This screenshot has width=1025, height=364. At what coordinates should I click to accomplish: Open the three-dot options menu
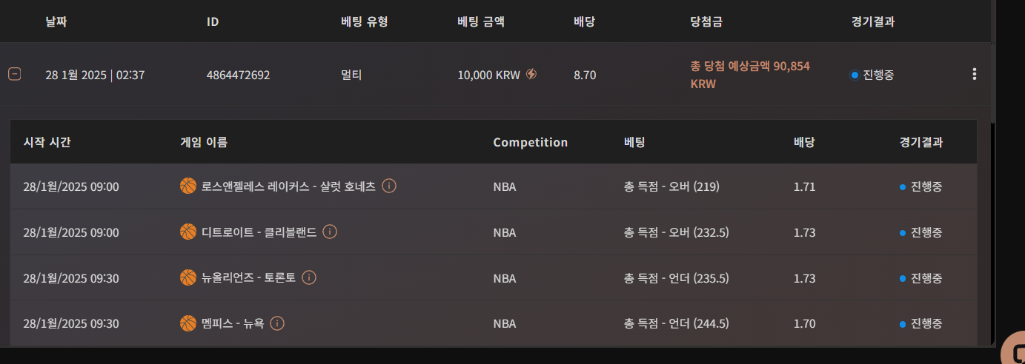click(974, 74)
